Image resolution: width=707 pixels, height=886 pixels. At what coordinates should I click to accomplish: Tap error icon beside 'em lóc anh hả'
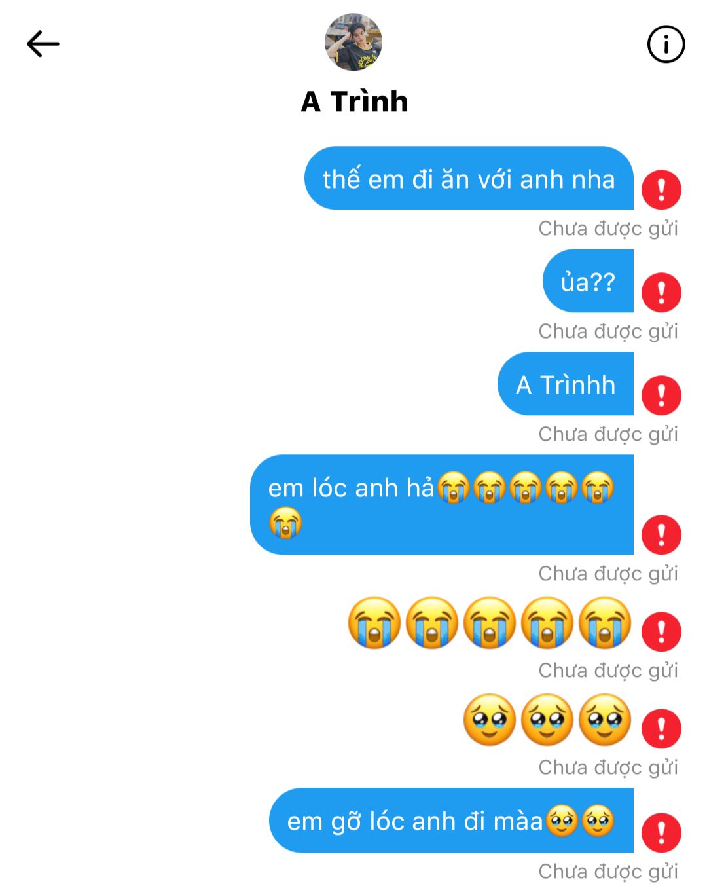pyautogui.click(x=661, y=535)
